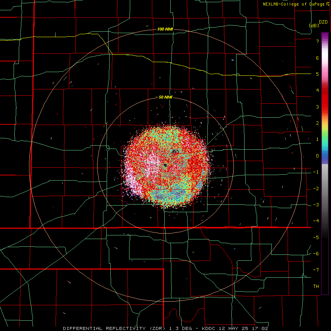The width and height of the screenshot is (331, 331).
Task: Select the -5 value on the dB scale
Action: [x=316, y=237]
